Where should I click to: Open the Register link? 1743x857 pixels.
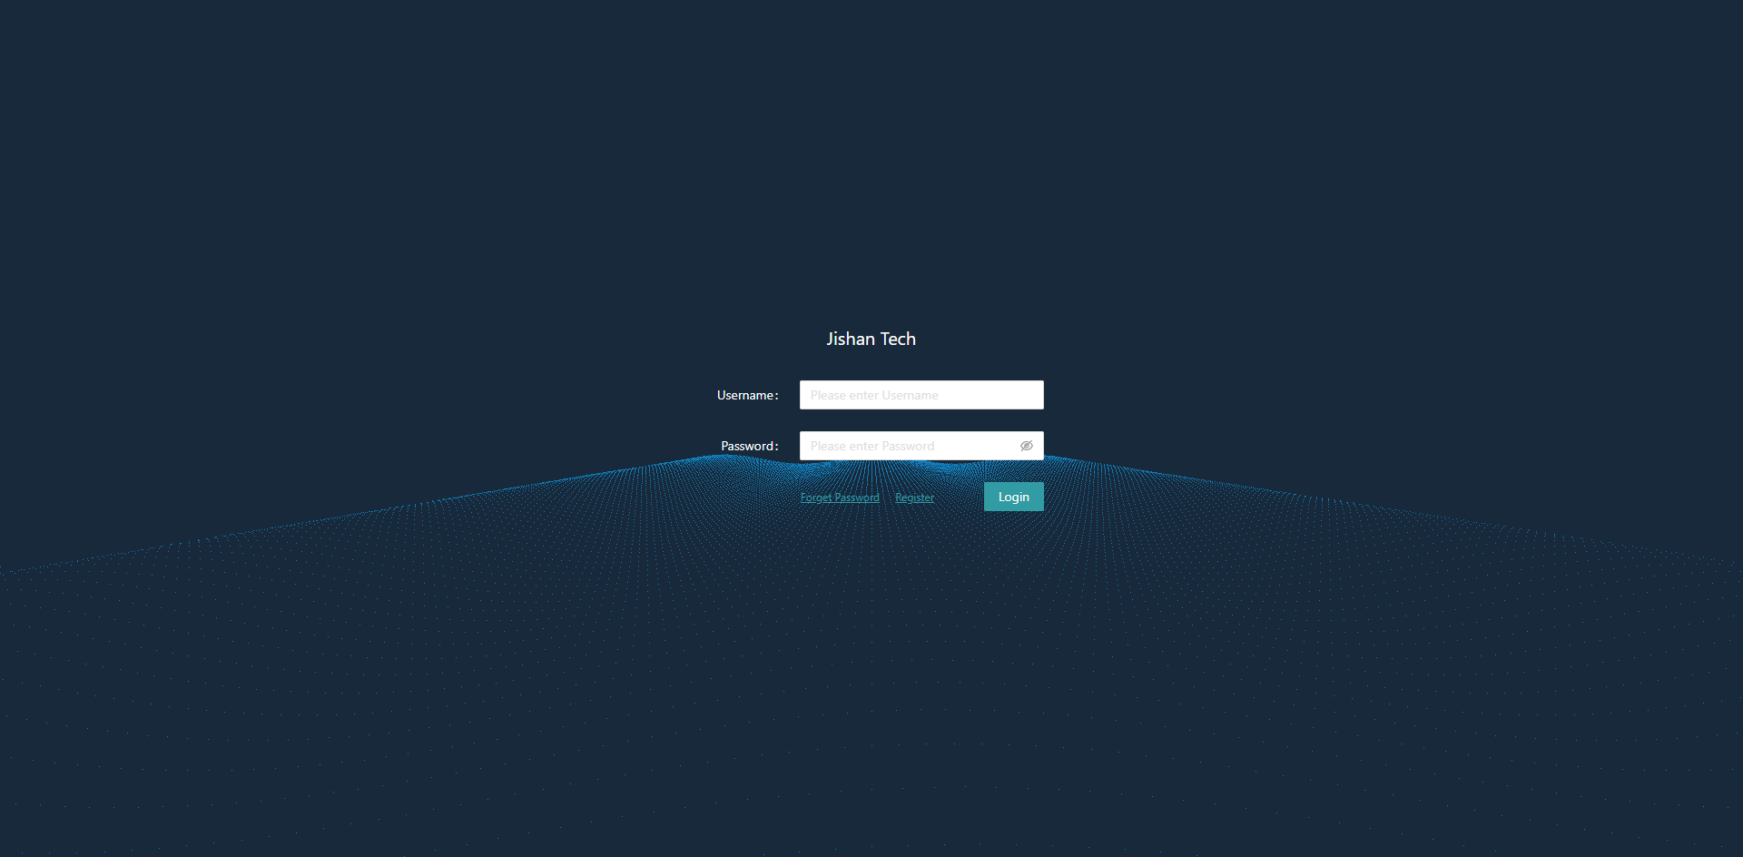coord(914,497)
